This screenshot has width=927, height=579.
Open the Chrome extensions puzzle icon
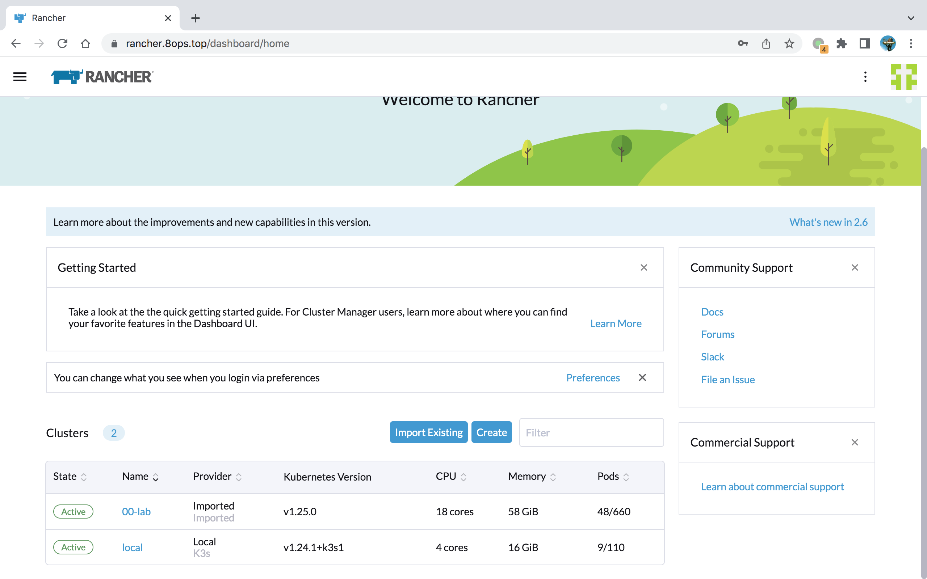[841, 43]
